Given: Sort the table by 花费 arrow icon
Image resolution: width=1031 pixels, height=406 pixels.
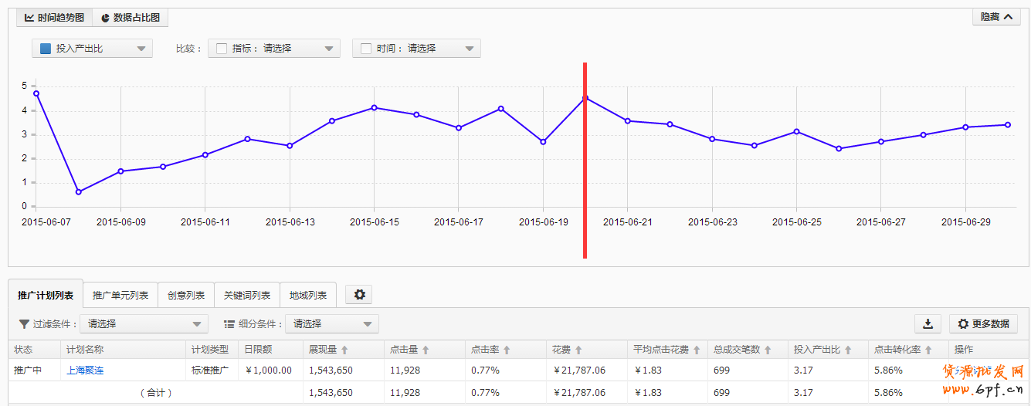Looking at the screenshot, I should 578,350.
